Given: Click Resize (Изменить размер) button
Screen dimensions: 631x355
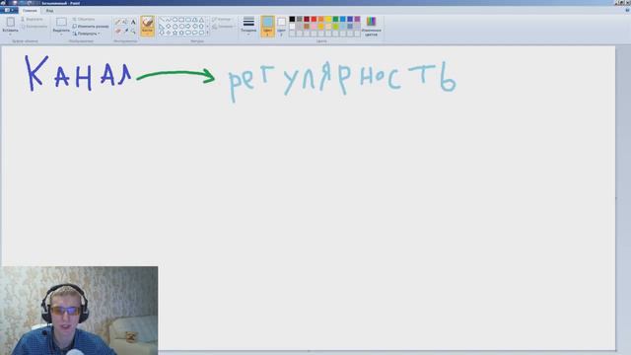Looking at the screenshot, I should [91, 27].
